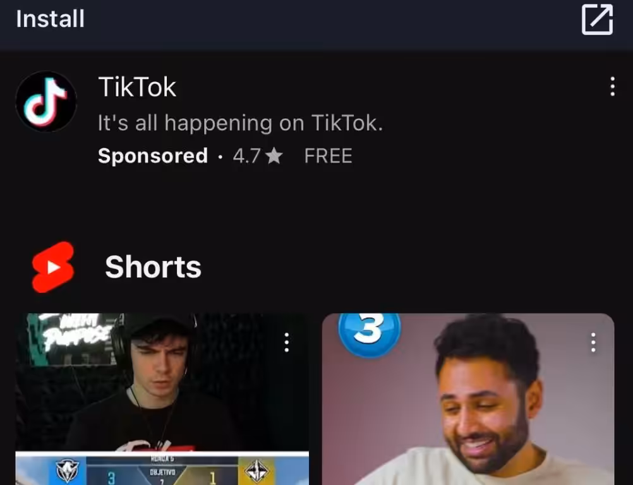
Task: Tap "It's all happening on TikTok" tagline
Action: [240, 123]
